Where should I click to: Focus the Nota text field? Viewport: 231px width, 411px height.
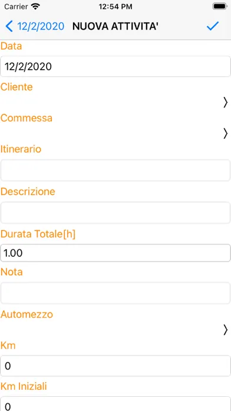tap(115, 293)
